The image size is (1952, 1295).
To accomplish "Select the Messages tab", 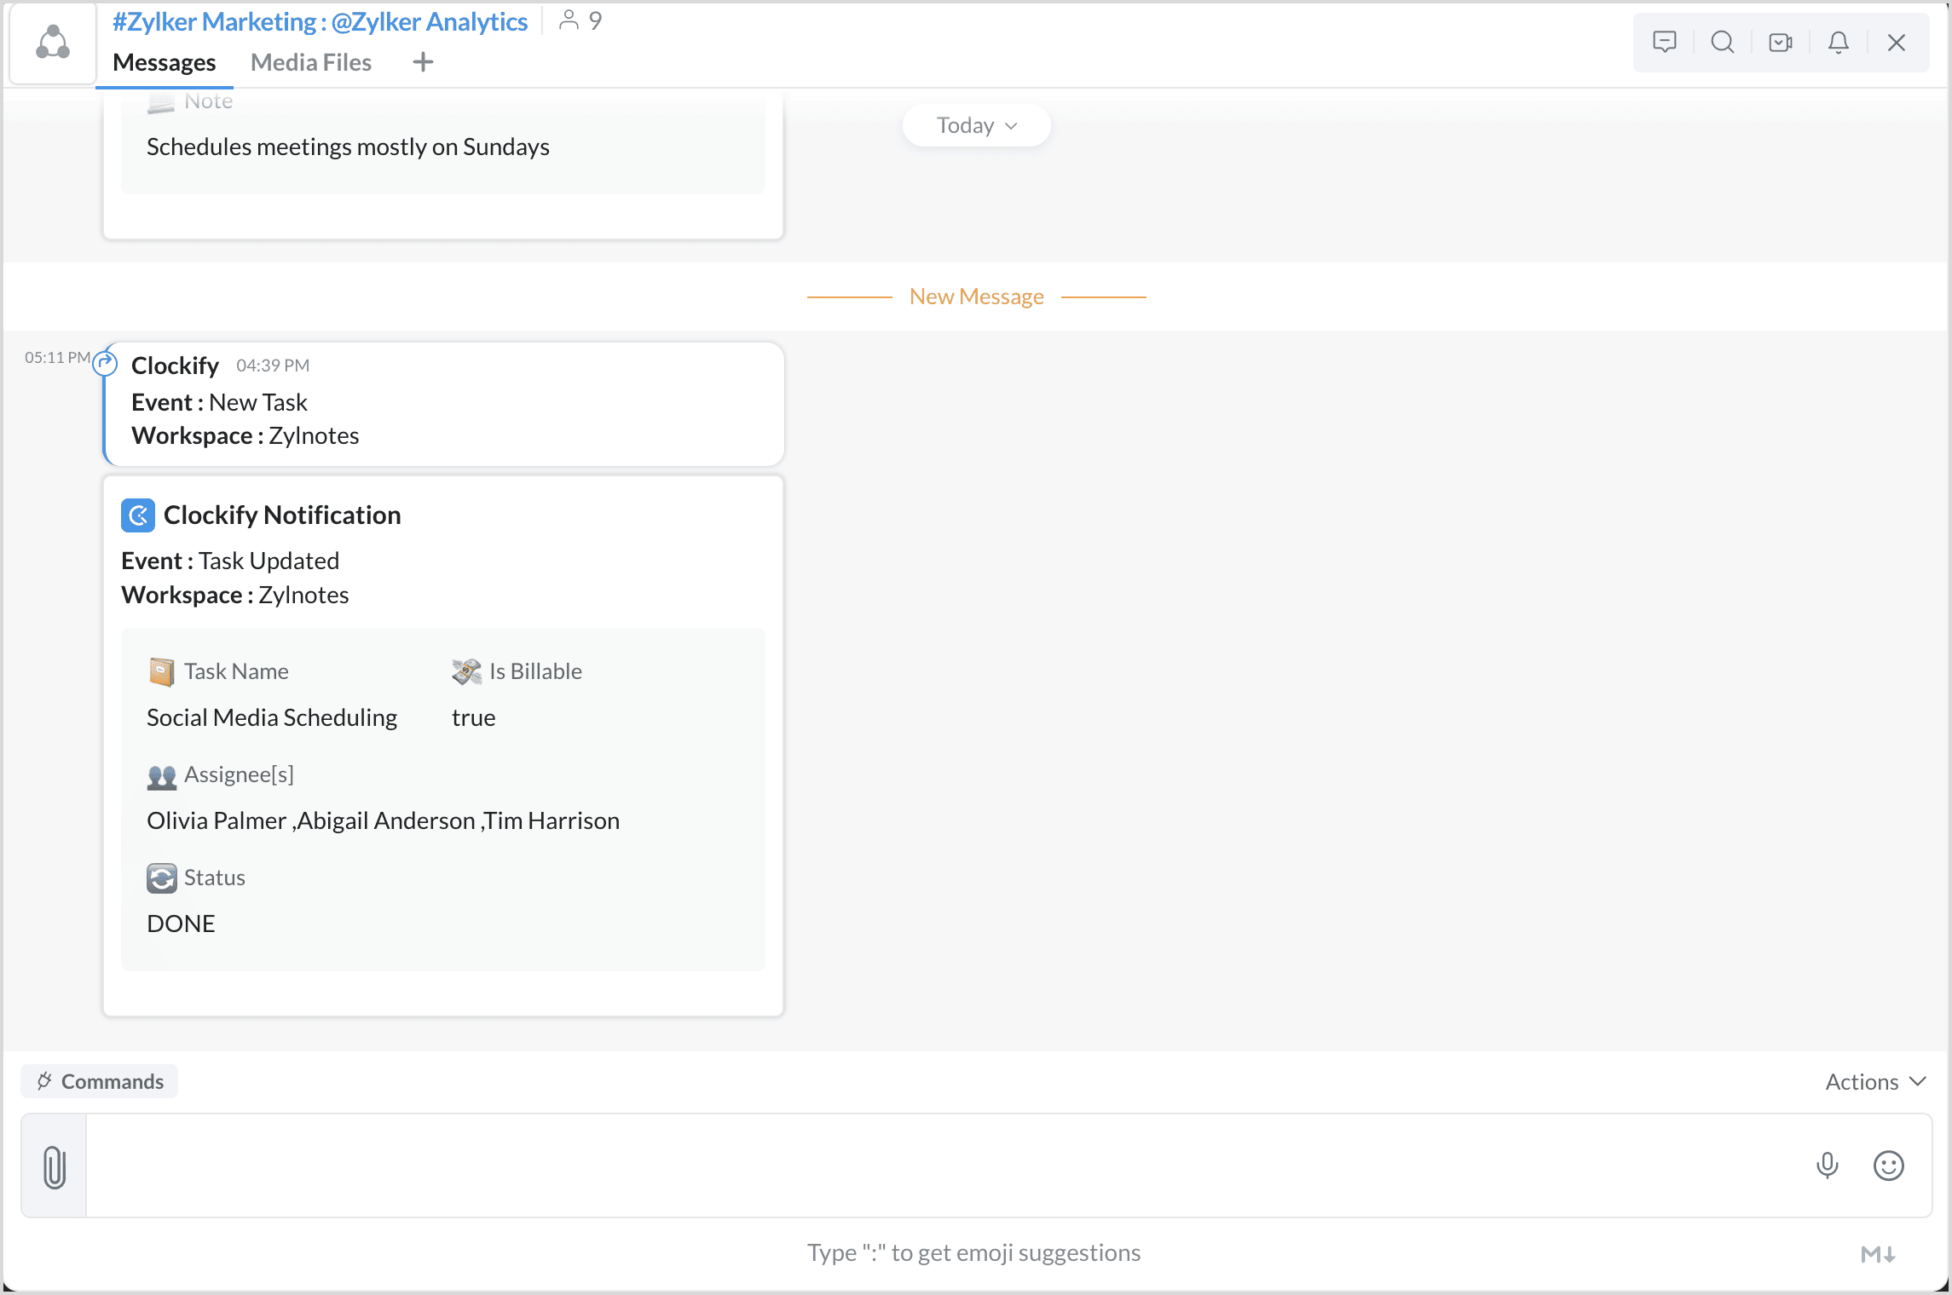I will 164,62.
